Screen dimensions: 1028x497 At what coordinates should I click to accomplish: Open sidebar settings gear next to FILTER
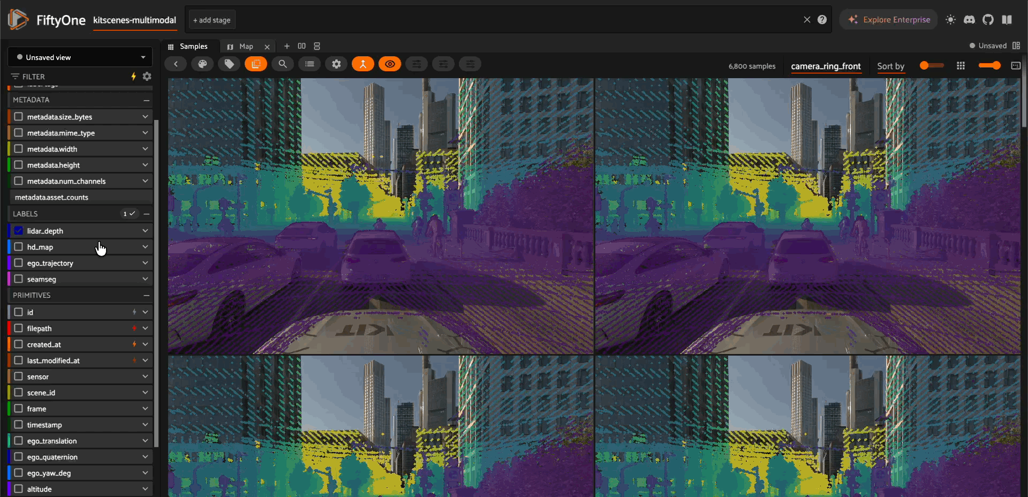[x=147, y=77]
